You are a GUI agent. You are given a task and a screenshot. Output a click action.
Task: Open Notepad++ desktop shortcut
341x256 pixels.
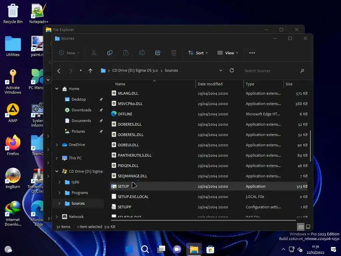pos(39,13)
